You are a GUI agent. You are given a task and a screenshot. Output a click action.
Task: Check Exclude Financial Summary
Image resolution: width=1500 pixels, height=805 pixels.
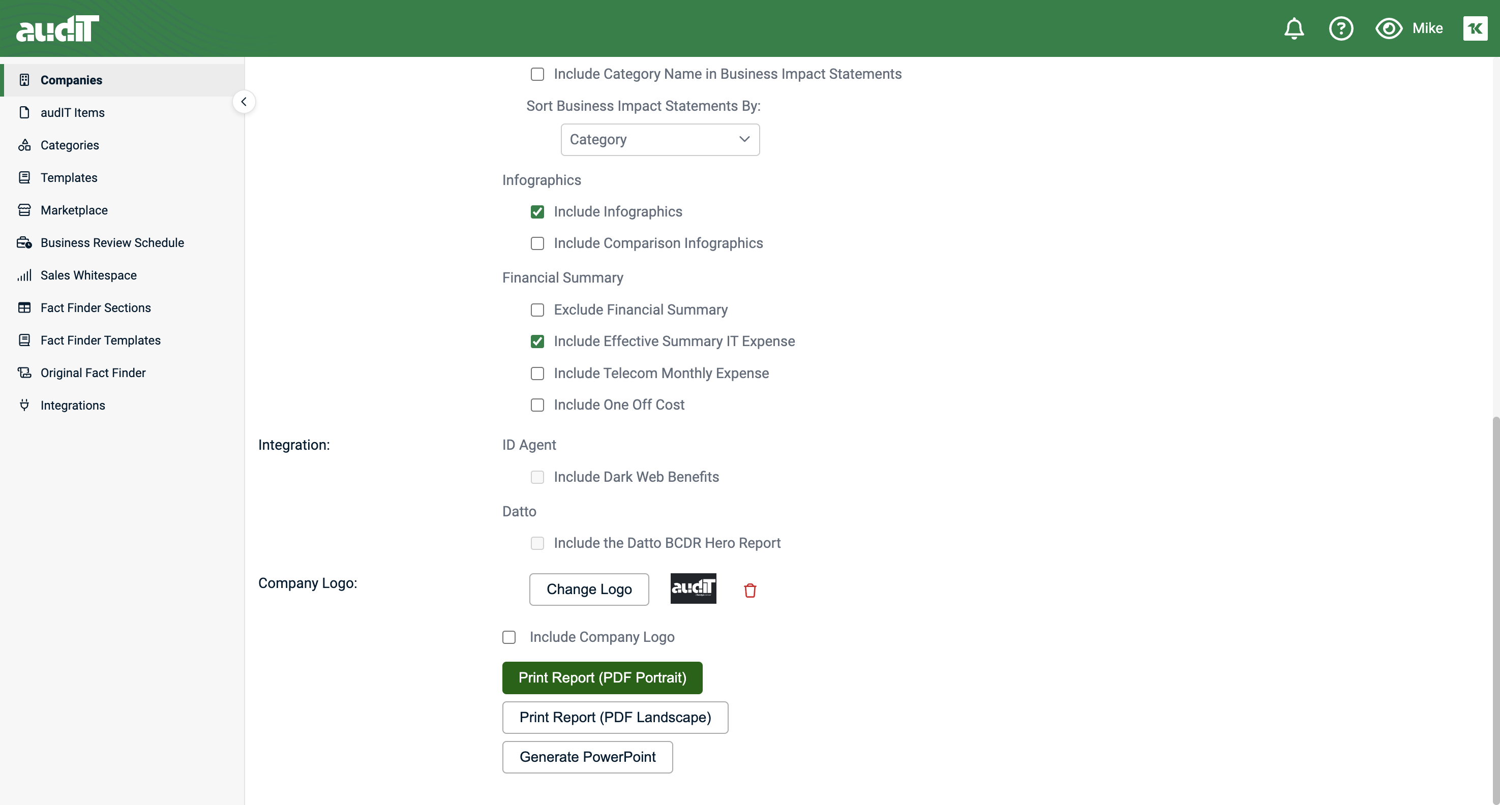pos(537,310)
